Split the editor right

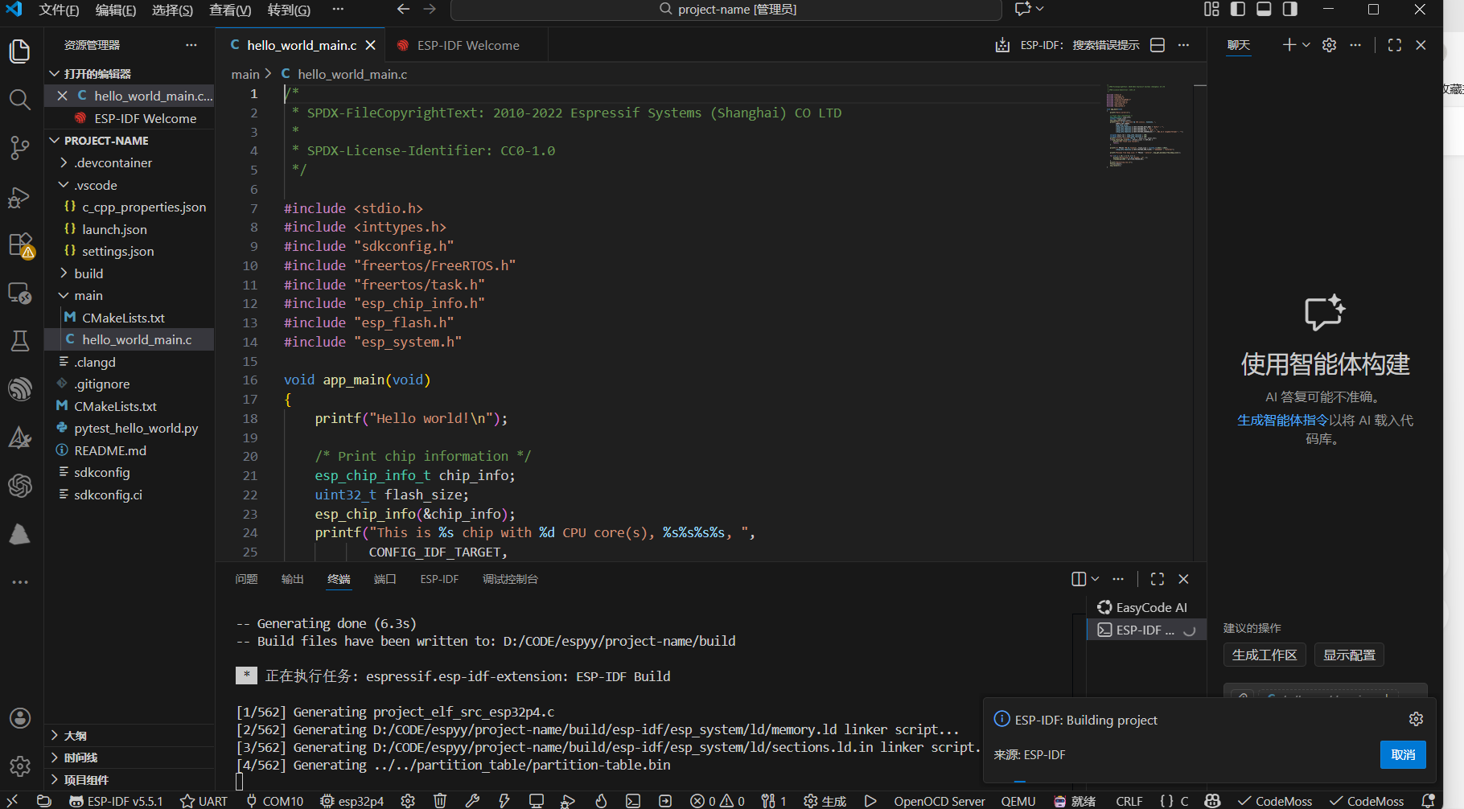1158,45
